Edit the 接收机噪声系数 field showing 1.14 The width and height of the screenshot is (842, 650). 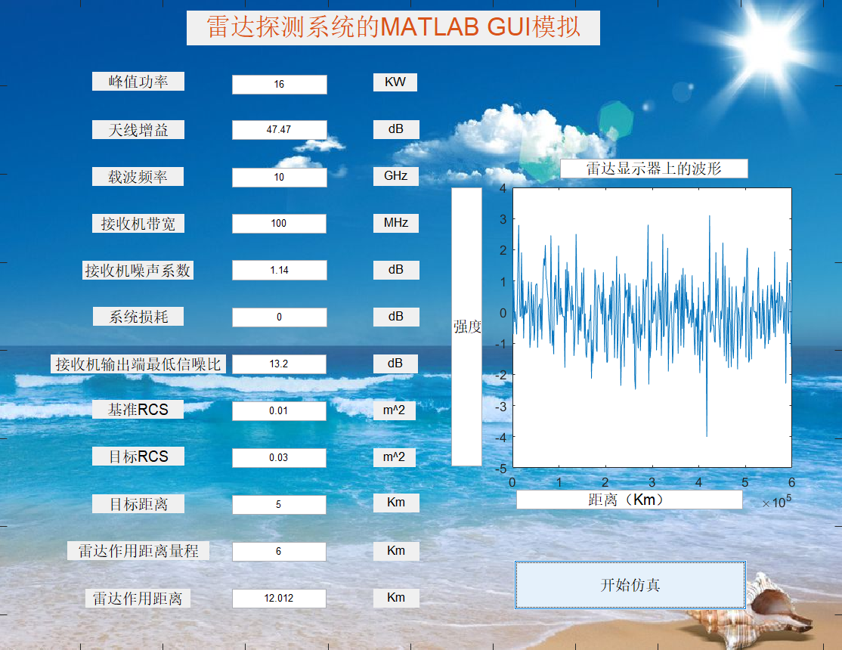click(279, 271)
